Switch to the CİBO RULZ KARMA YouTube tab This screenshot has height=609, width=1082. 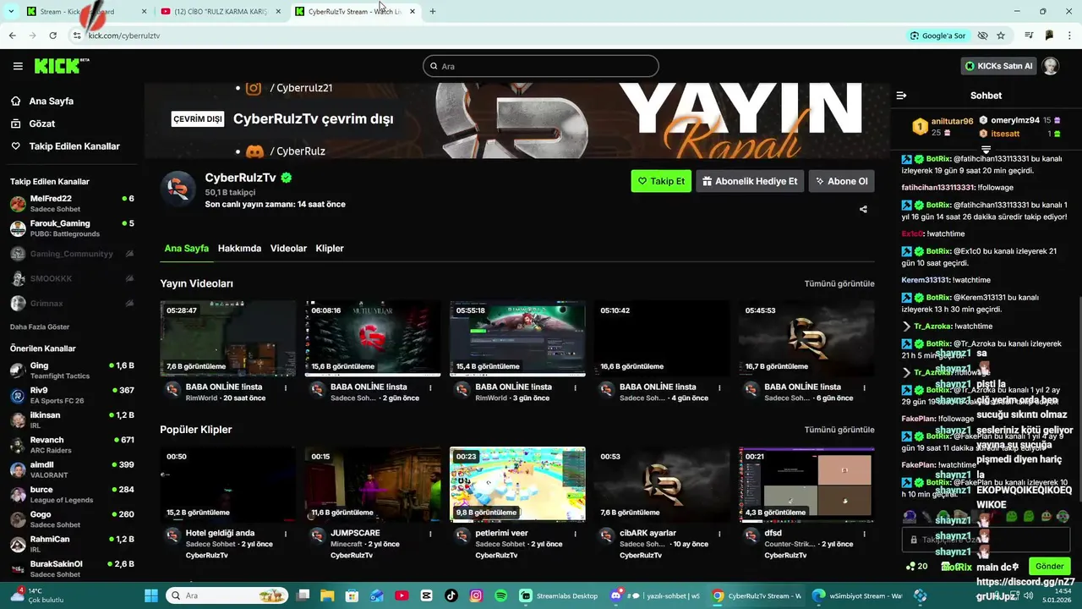[x=222, y=12]
